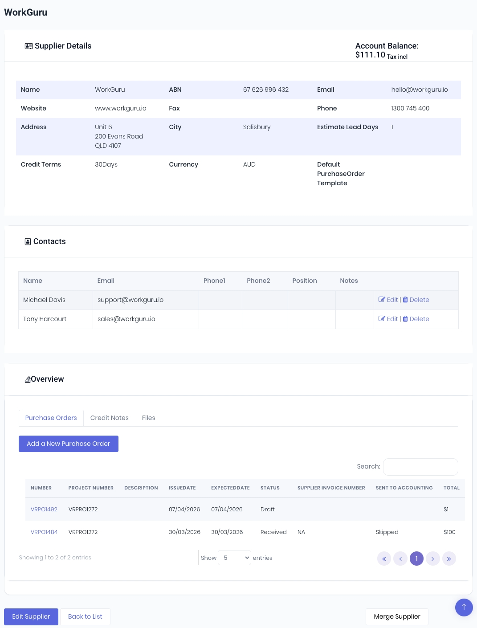
Task: Click the Received status cell
Action: coord(273,532)
